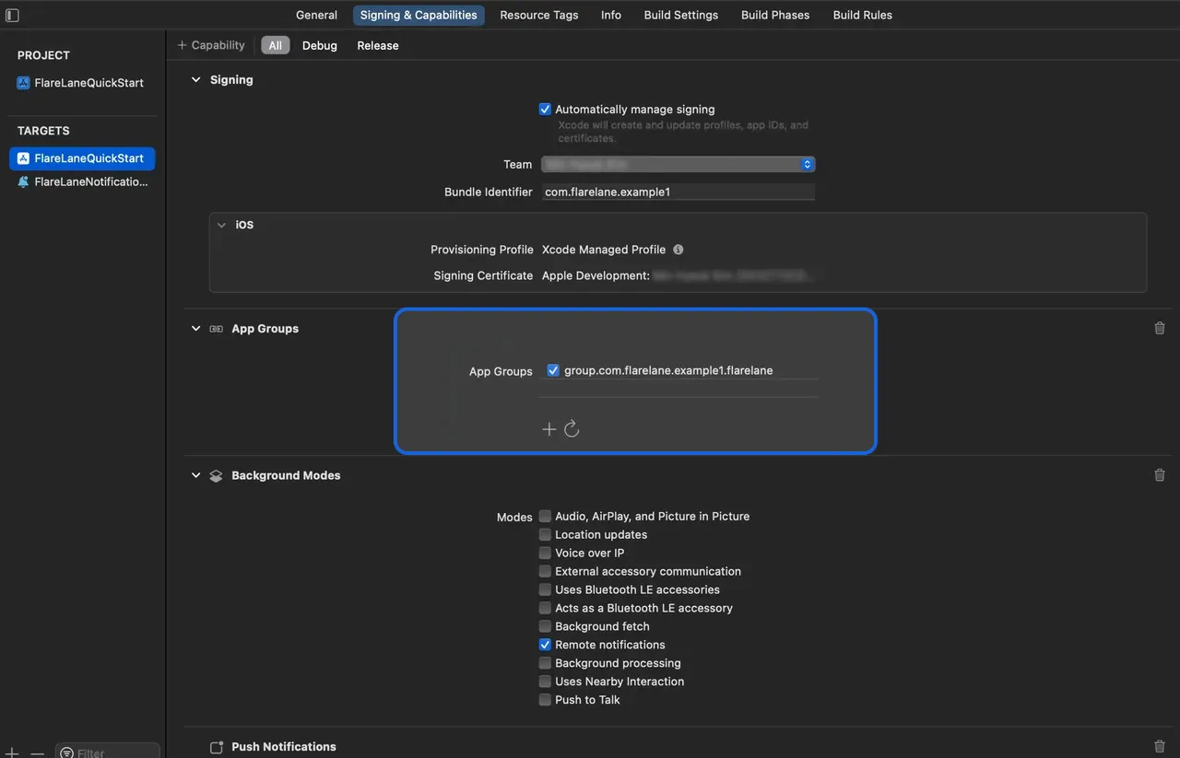Click the filter icon in sidebar
This screenshot has height=758, width=1180.
pyautogui.click(x=67, y=753)
